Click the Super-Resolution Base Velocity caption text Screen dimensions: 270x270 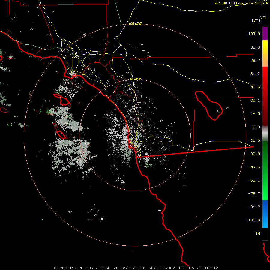point(105,268)
